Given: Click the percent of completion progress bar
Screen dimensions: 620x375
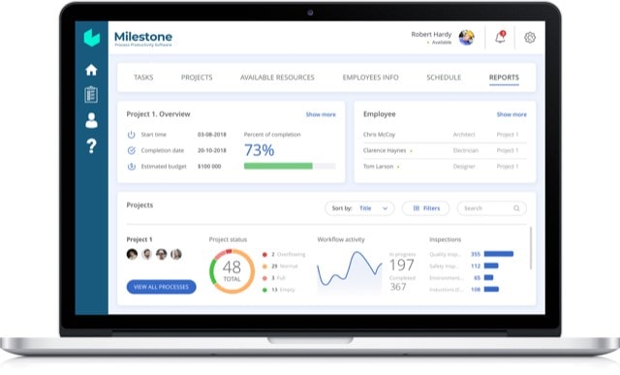Looking at the screenshot, I should click(290, 166).
